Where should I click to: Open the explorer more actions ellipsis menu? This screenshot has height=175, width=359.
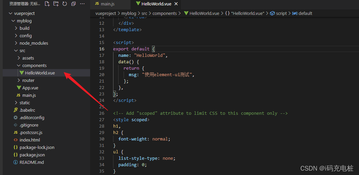pyautogui.click(x=82, y=4)
